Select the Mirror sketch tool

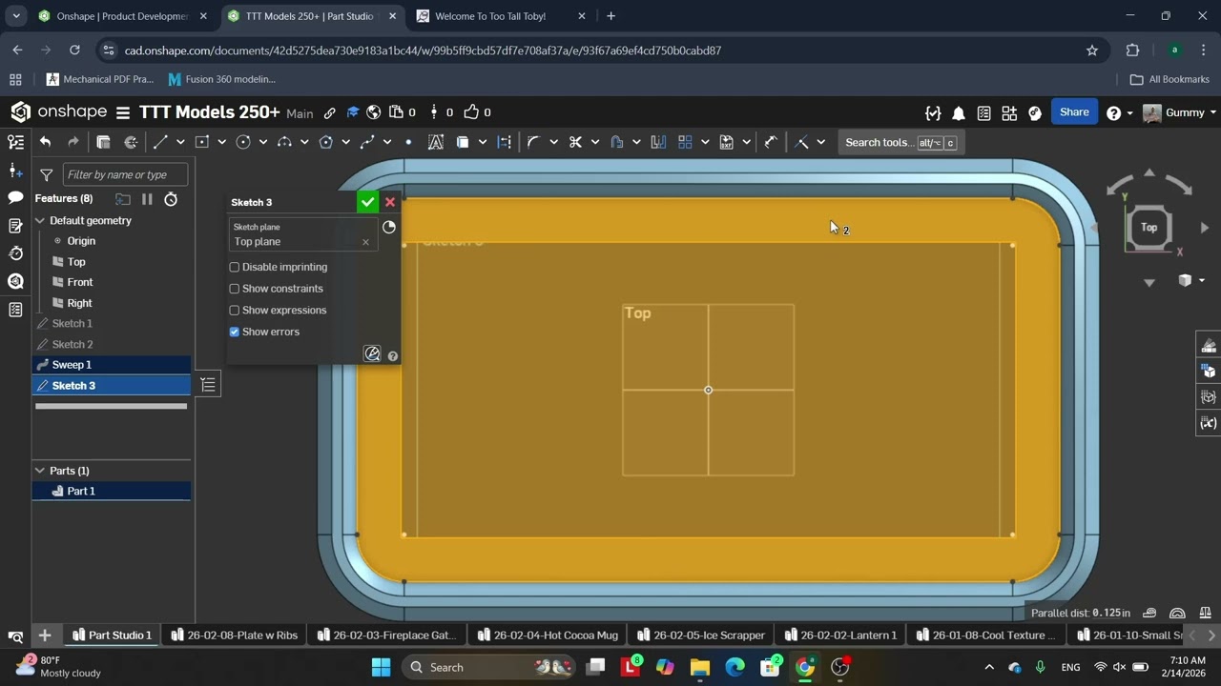pyautogui.click(x=658, y=142)
